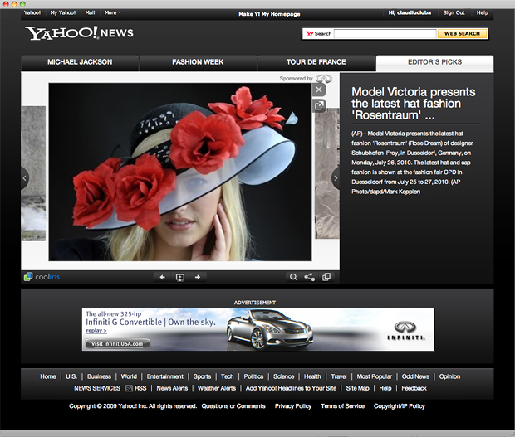Slide to the previous image using left edge chevron

25,177
